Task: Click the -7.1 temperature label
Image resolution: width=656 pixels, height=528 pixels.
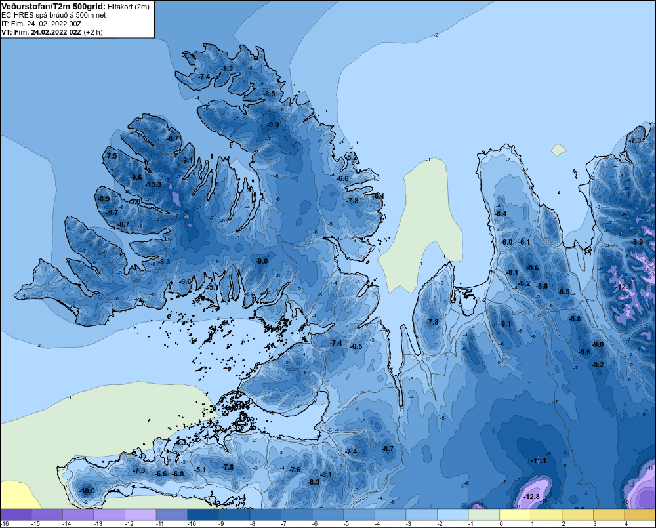Action: [188, 56]
